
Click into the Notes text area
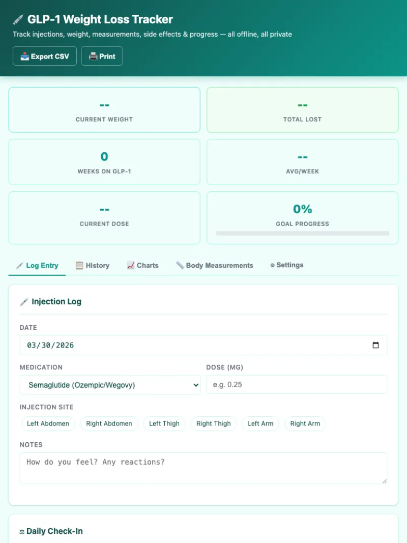tap(203, 468)
